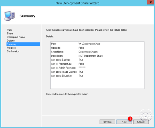Close the New Deployment Share Wizard
This screenshot has width=155, height=128.
151,2
